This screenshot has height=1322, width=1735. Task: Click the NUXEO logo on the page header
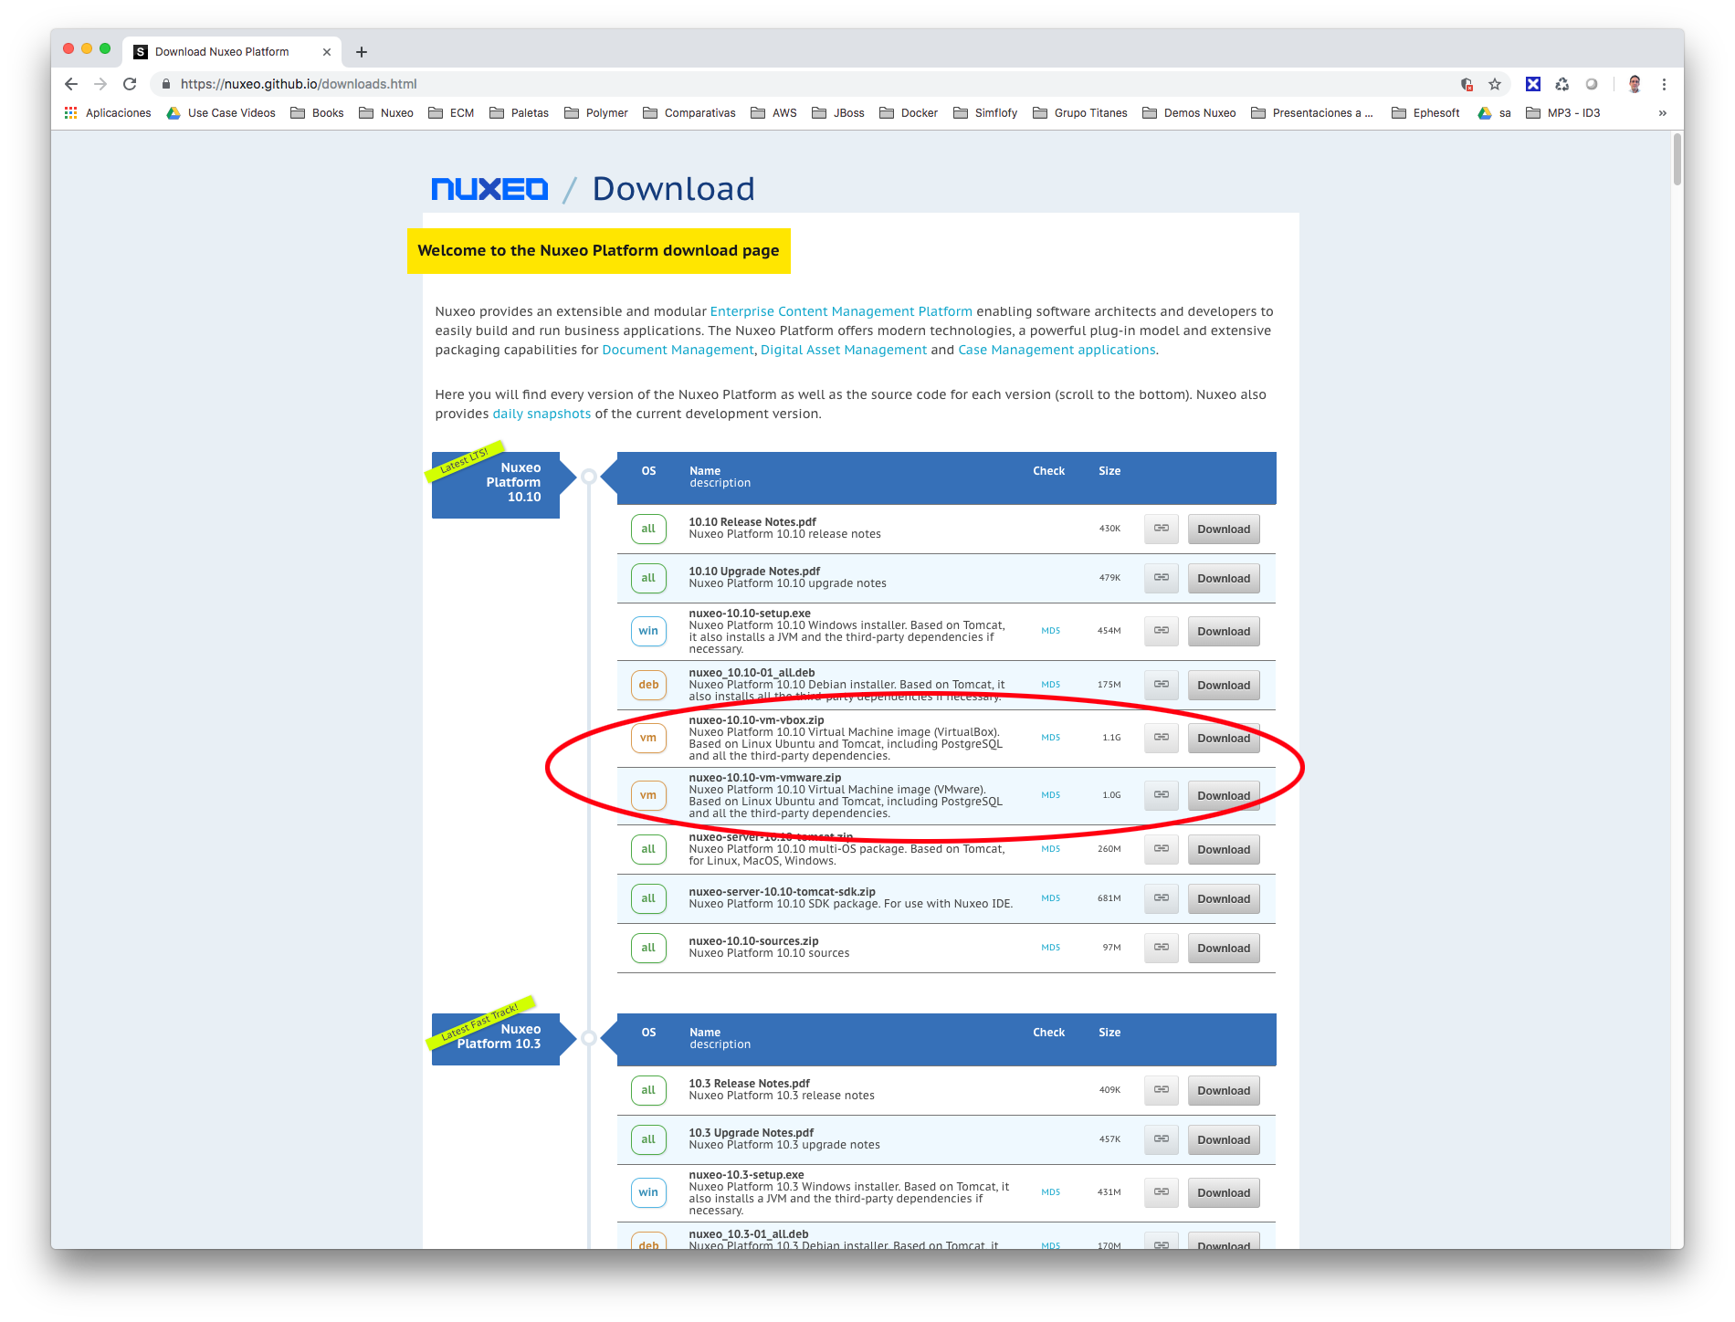pos(489,188)
